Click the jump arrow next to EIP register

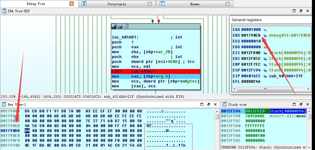(265, 76)
